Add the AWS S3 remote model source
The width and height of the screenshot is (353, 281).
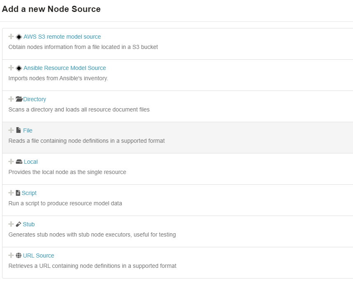tap(62, 37)
